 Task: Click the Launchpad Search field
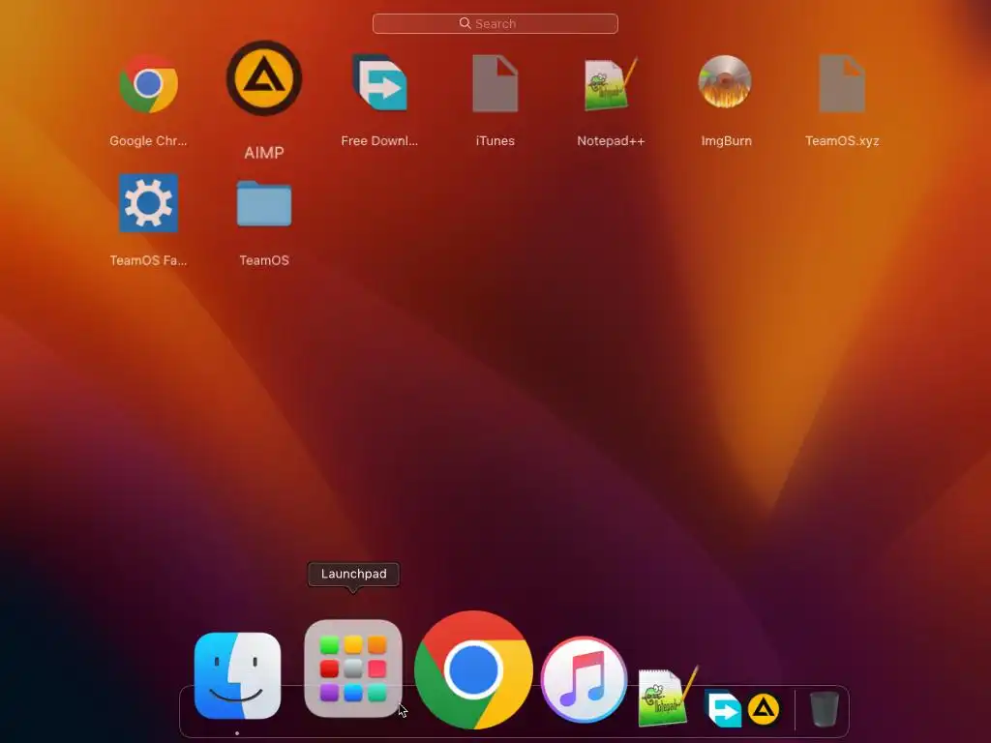495,23
